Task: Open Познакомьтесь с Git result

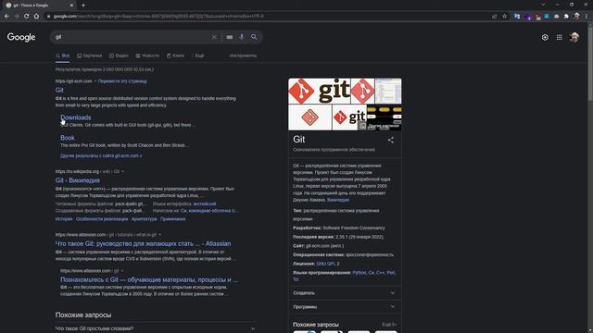Action: pyautogui.click(x=149, y=279)
